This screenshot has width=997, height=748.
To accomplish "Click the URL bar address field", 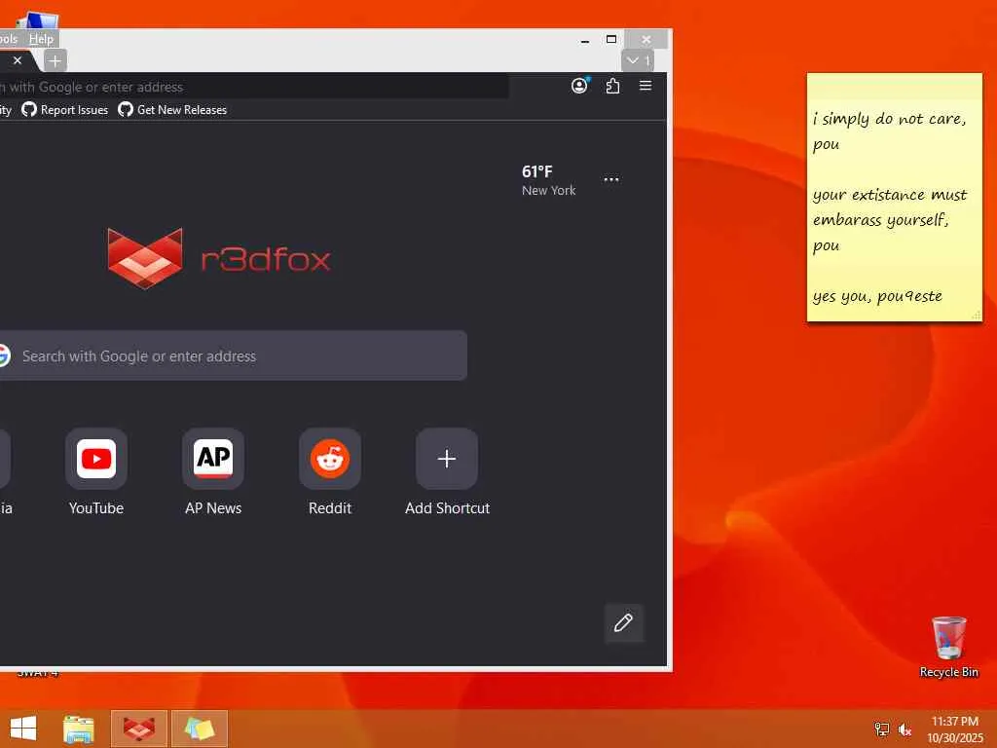I will pyautogui.click(x=253, y=87).
